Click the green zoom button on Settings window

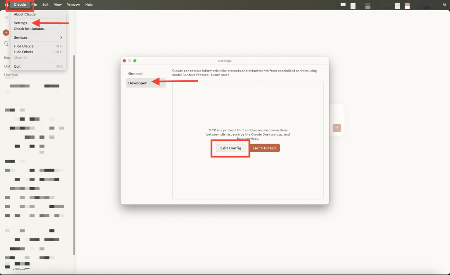(x=135, y=61)
